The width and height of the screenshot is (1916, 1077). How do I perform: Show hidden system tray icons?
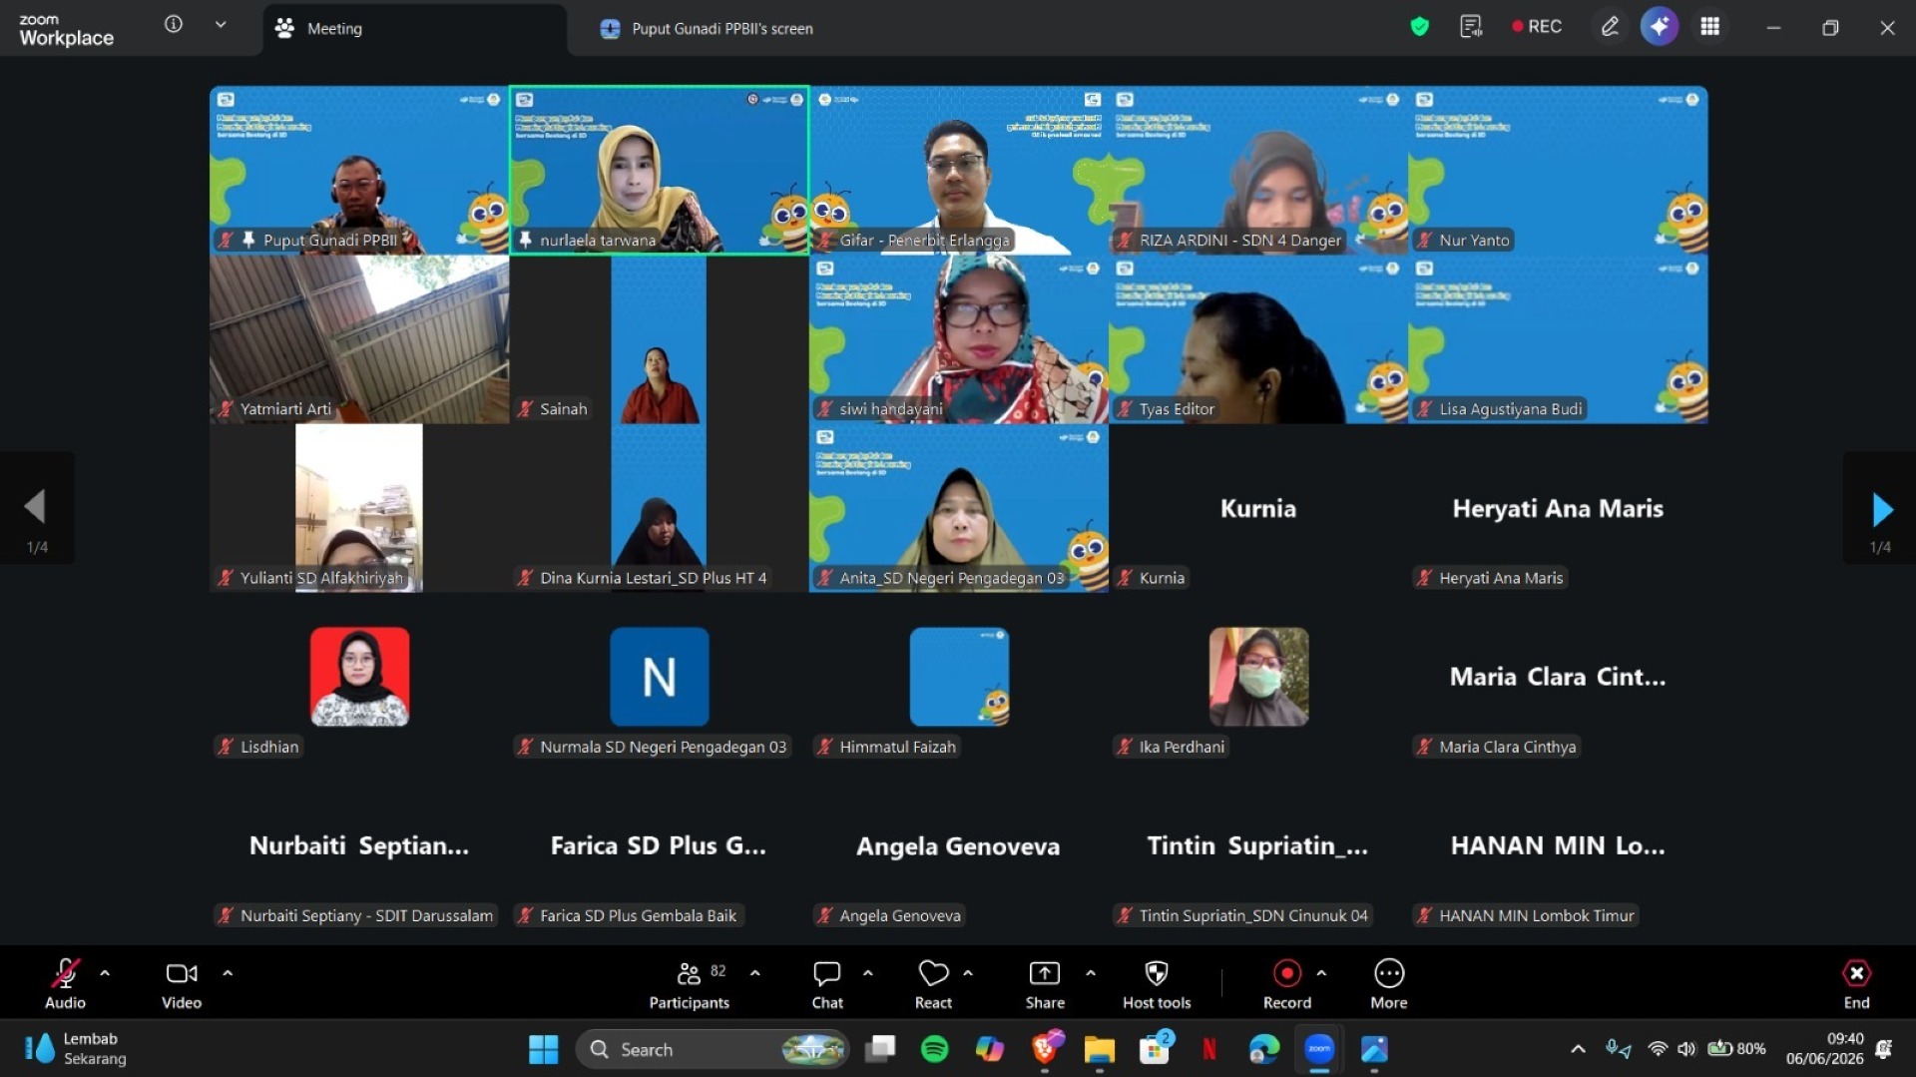[x=1578, y=1049]
